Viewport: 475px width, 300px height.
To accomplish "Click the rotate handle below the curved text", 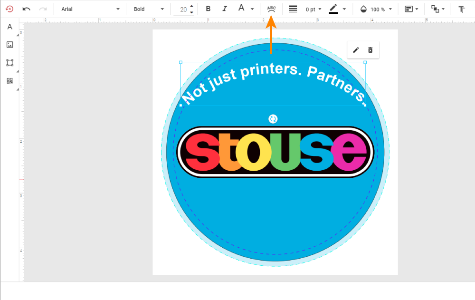I will tap(273, 119).
